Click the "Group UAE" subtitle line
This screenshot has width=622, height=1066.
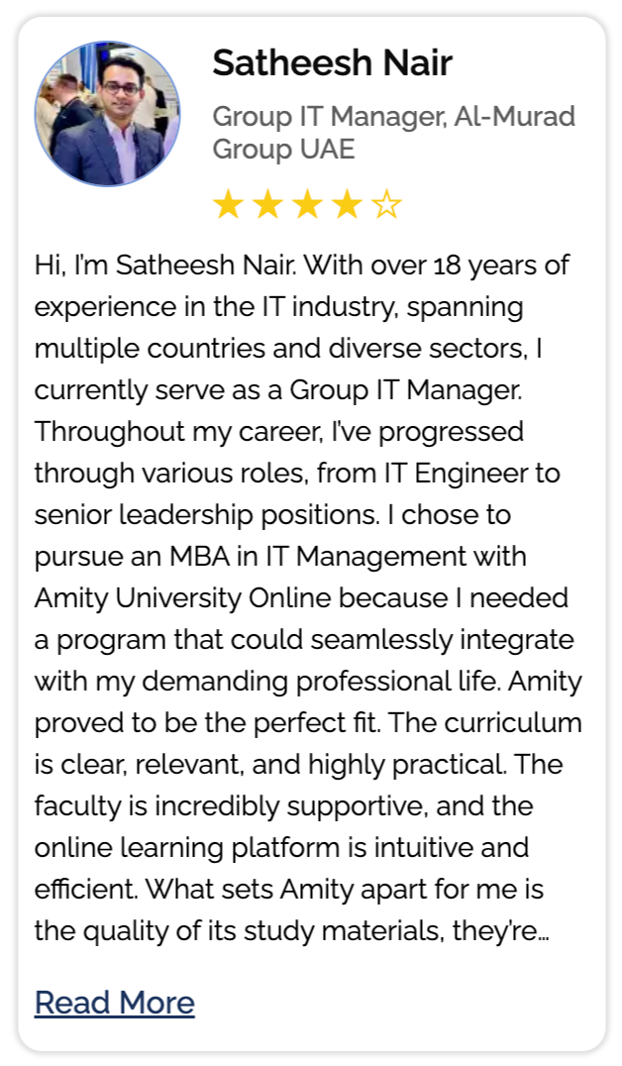coord(283,150)
